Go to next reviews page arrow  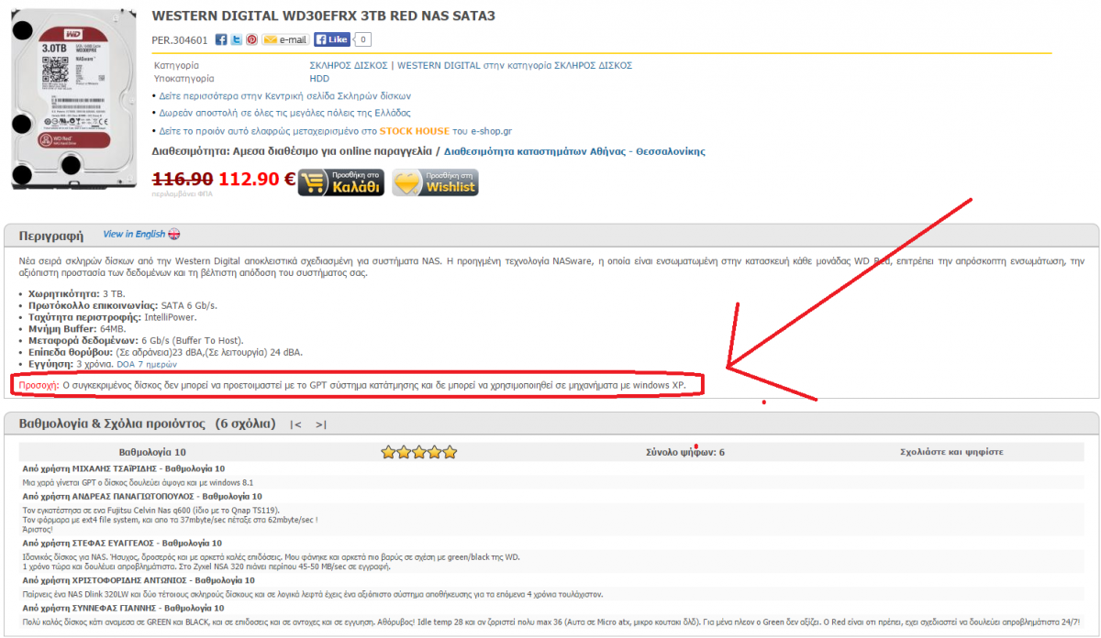click(320, 424)
